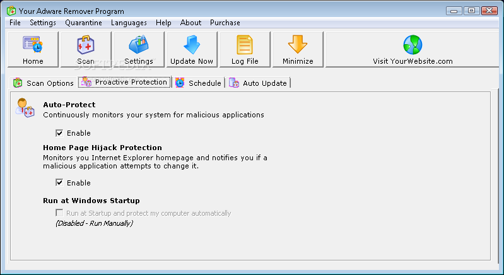Click the Minimize orange arrow icon
Image resolution: width=504 pixels, height=275 pixels.
[298, 44]
